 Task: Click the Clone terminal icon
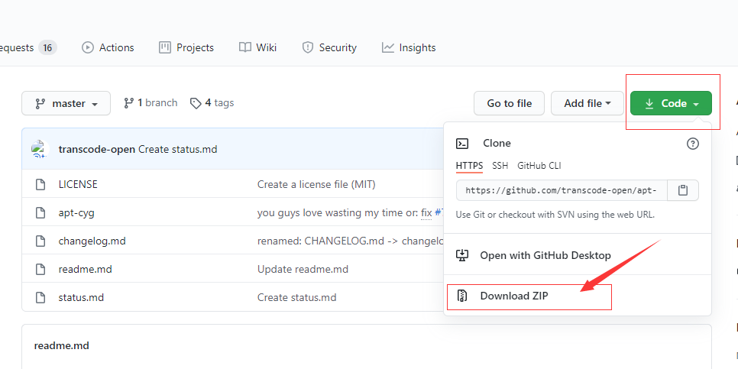pos(462,144)
